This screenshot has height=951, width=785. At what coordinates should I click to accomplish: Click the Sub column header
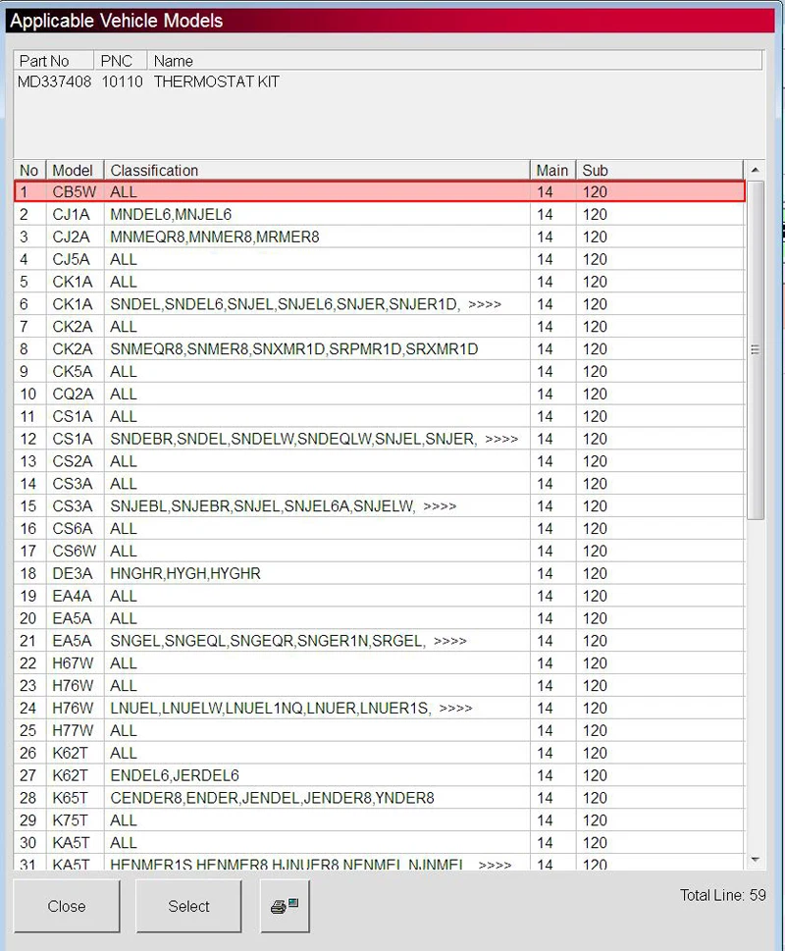coord(659,171)
